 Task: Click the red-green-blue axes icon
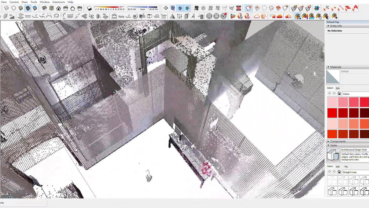(x=326, y=8)
